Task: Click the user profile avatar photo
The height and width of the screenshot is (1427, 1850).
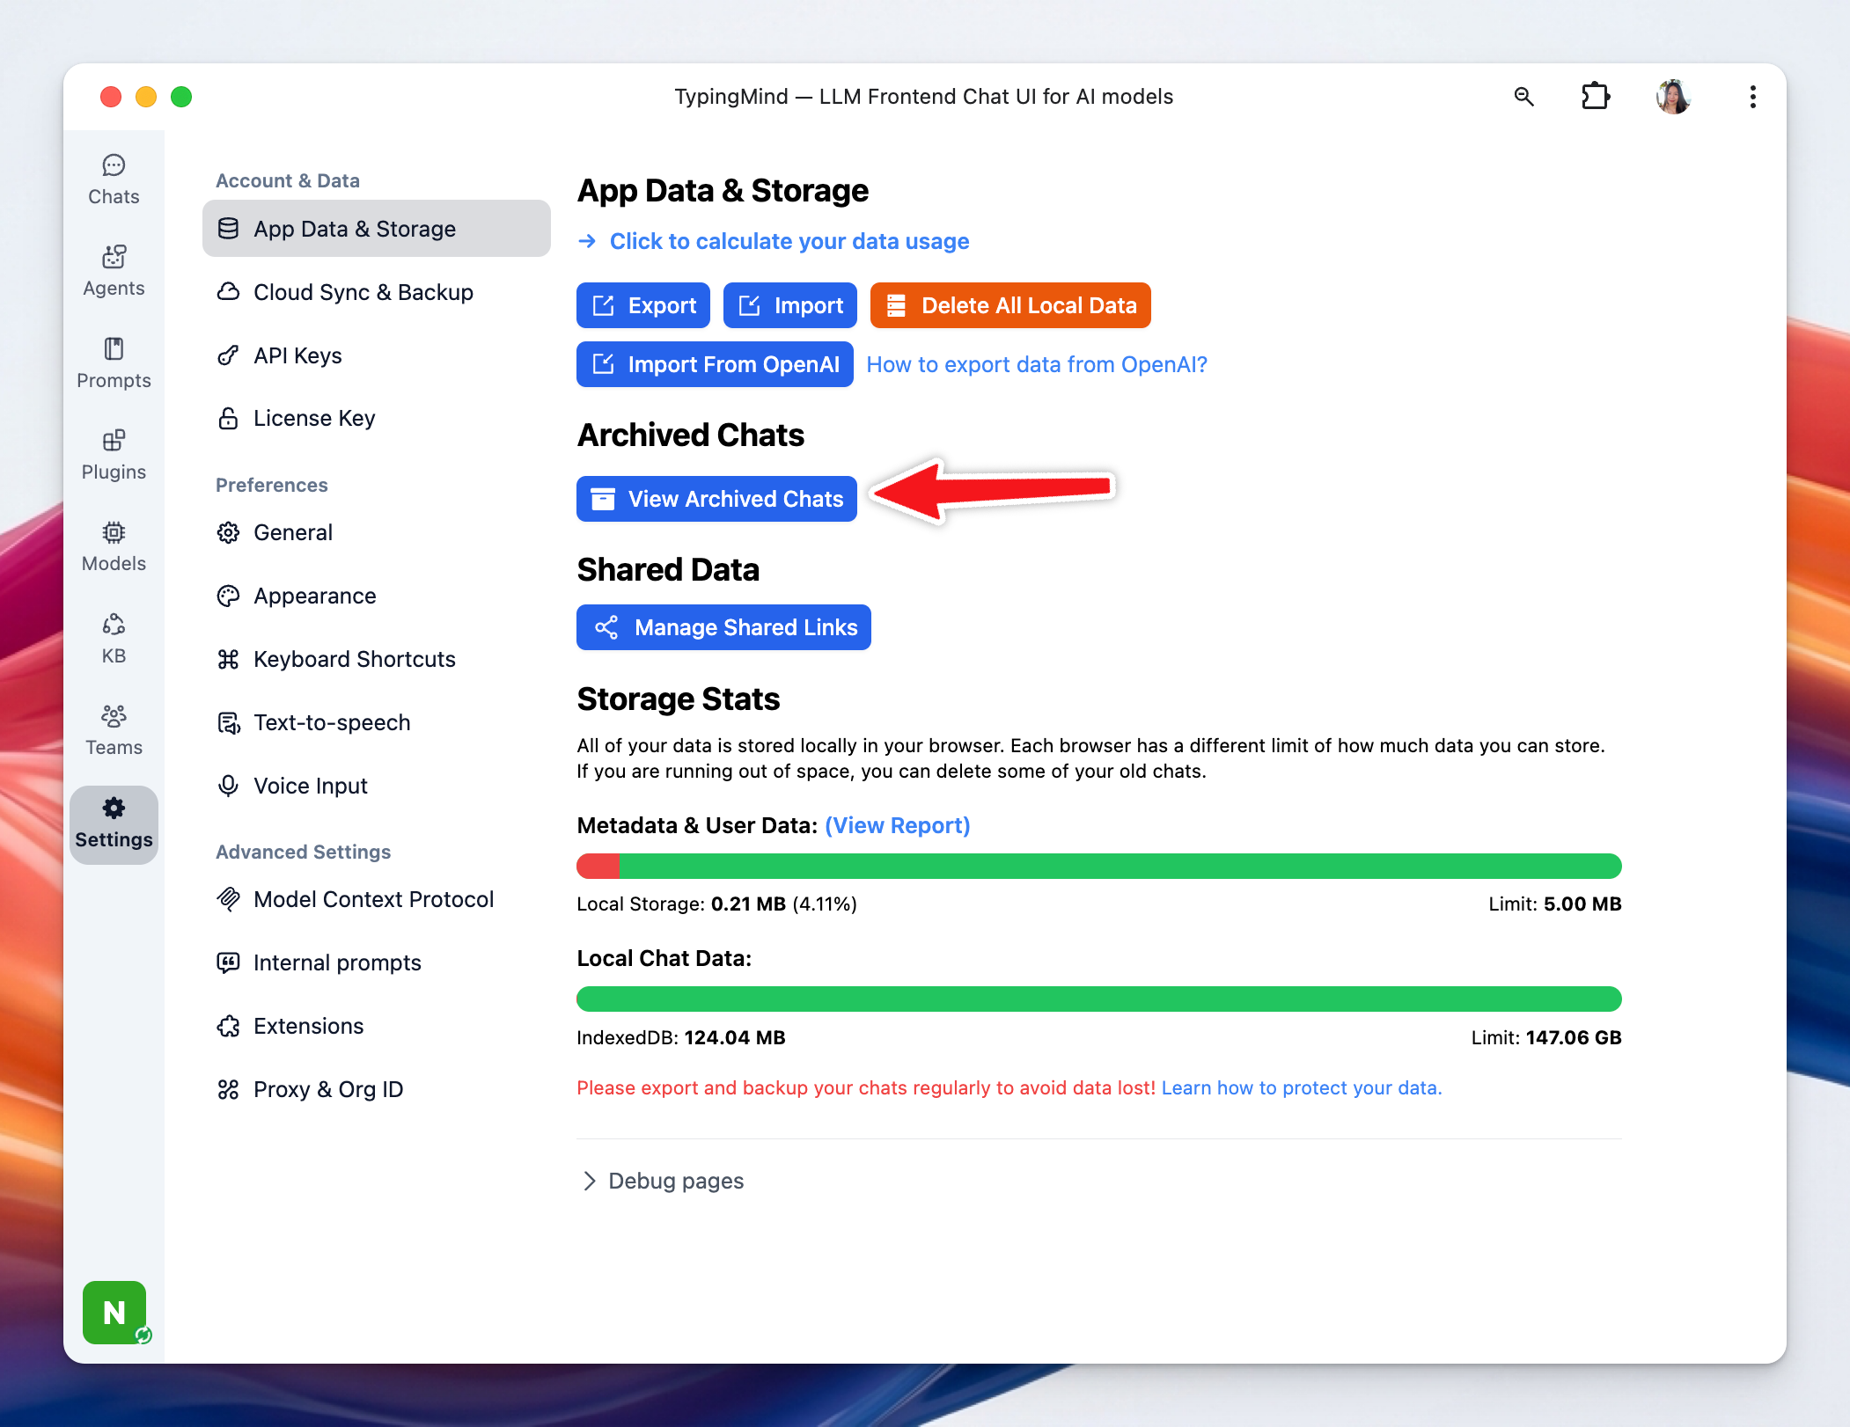Action: click(1672, 97)
